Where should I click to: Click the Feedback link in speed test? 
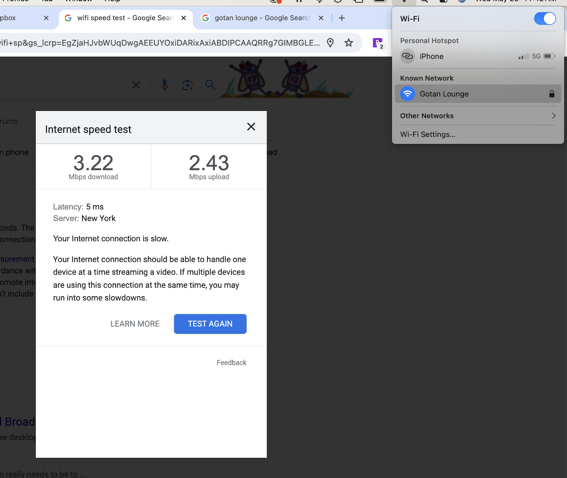231,362
